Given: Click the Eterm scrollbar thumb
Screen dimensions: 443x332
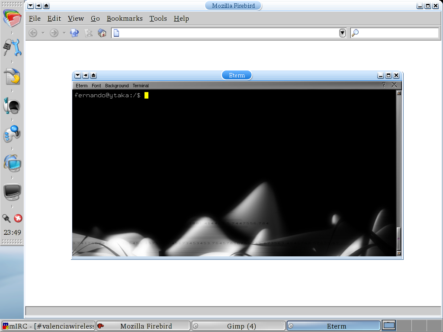Looking at the screenshot, I should coord(399,239).
